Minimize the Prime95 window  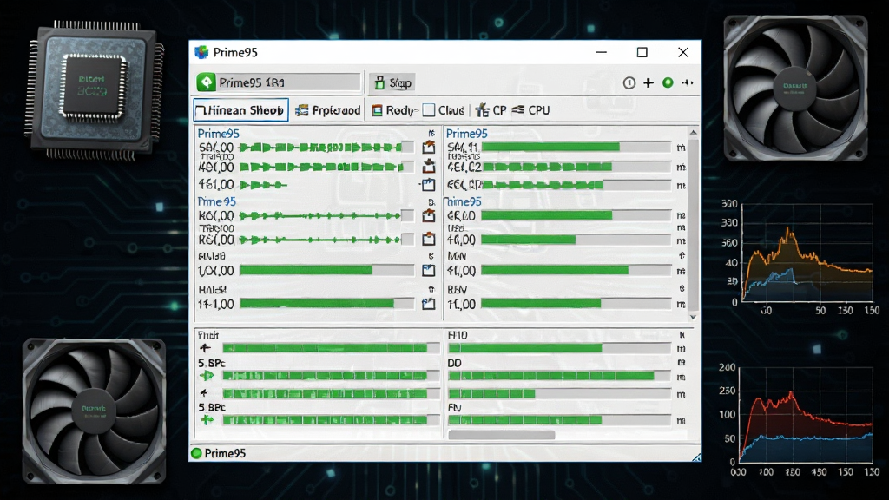tap(602, 52)
